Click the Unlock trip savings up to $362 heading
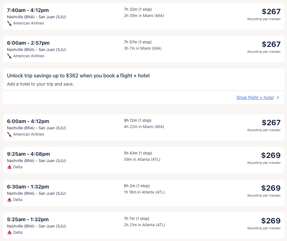This screenshot has height=241, width=287. pos(78,76)
